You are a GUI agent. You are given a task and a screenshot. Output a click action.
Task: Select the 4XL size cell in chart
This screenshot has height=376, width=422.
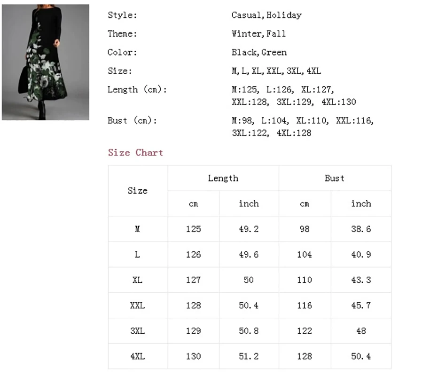pos(138,356)
